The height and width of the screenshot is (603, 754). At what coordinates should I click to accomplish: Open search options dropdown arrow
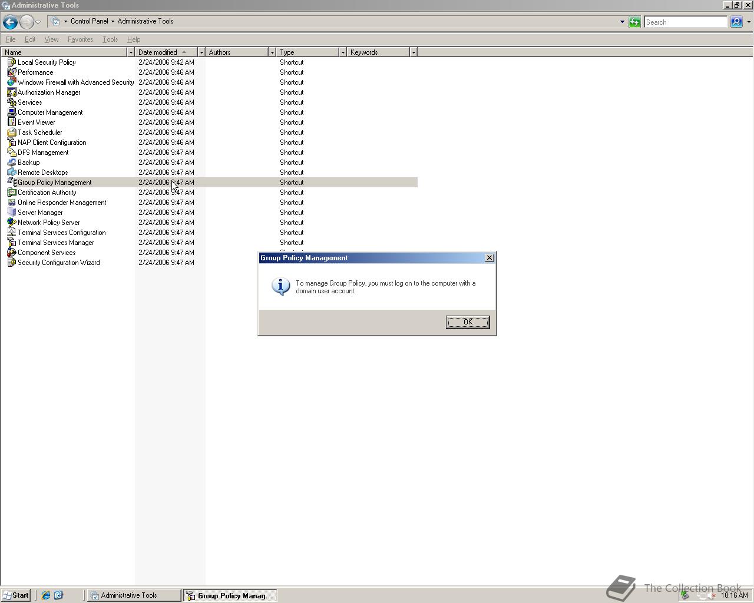coord(749,22)
